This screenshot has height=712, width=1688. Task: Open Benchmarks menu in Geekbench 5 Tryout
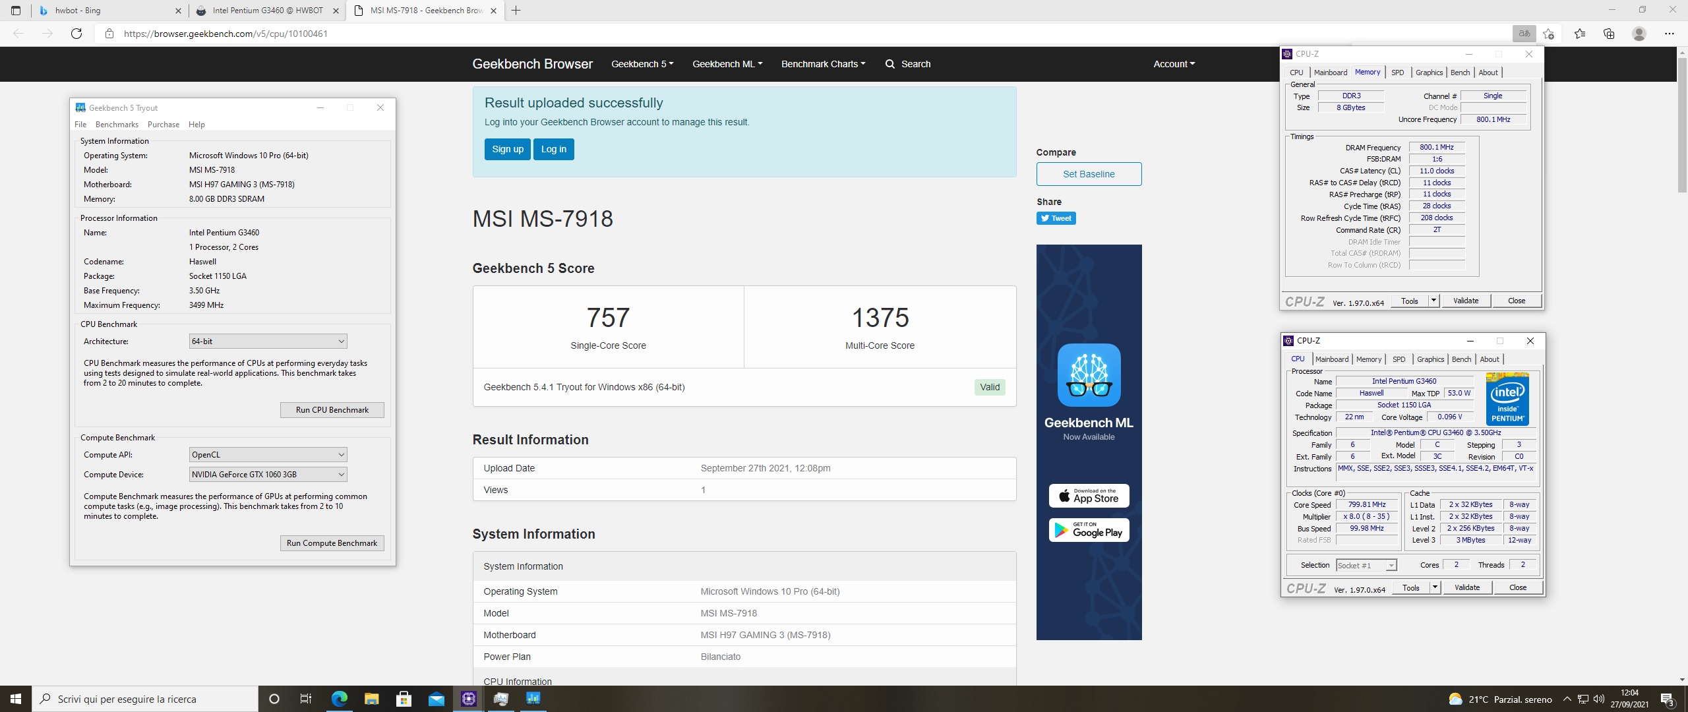117,125
